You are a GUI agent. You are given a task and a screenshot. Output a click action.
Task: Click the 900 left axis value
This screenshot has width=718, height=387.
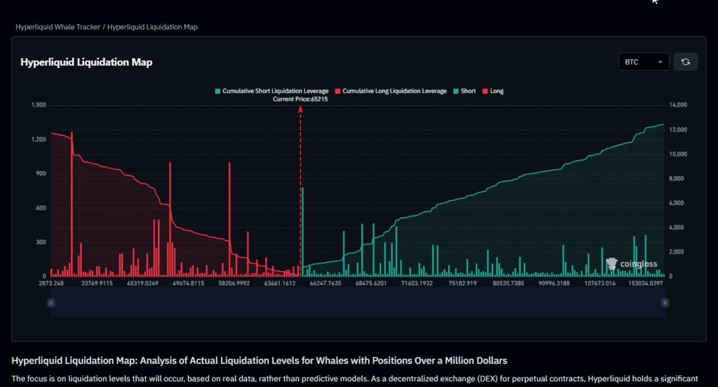pos(41,174)
